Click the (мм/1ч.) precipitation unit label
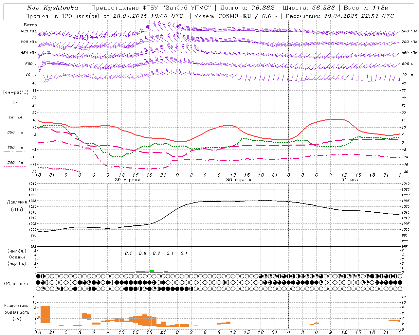The height and width of the screenshot is (335, 419). pos(17,263)
